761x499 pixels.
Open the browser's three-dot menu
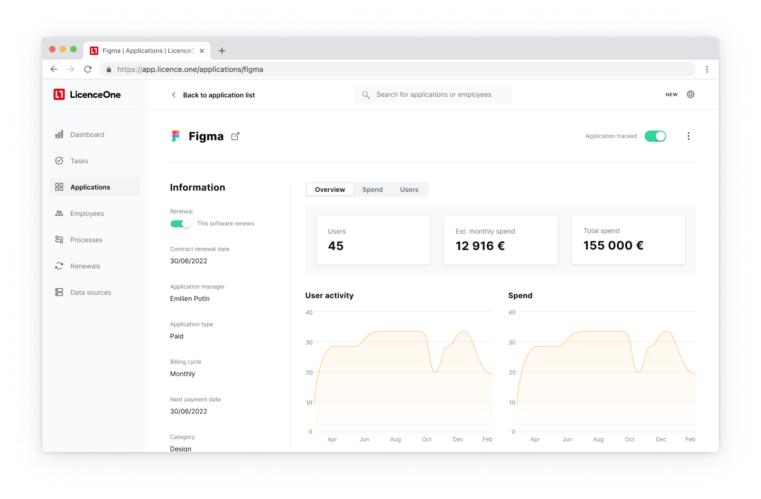click(707, 69)
